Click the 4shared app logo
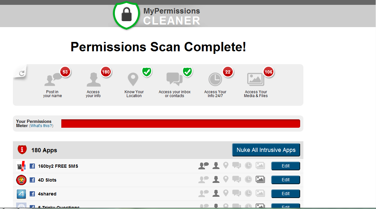Screen dimensions: 376x209 (x=21, y=194)
